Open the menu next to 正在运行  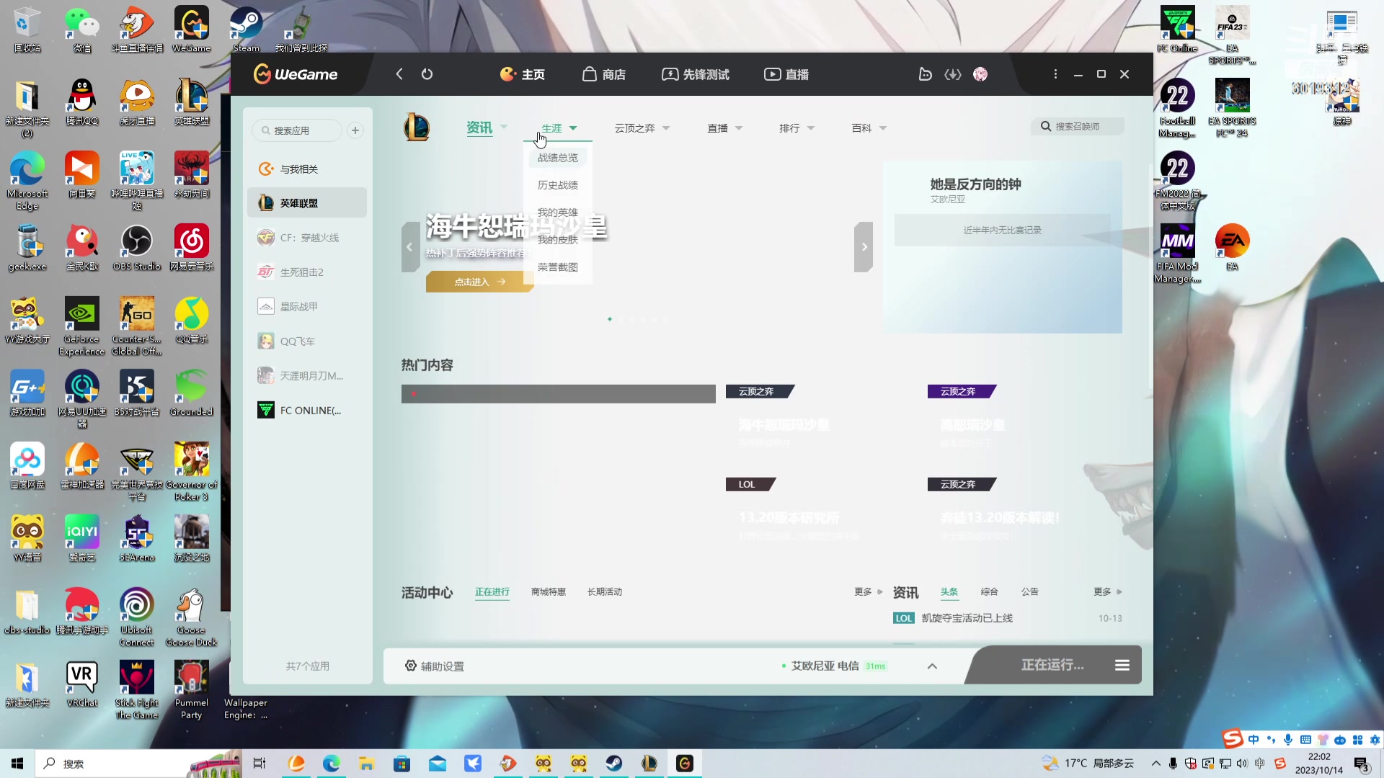[1122, 665]
